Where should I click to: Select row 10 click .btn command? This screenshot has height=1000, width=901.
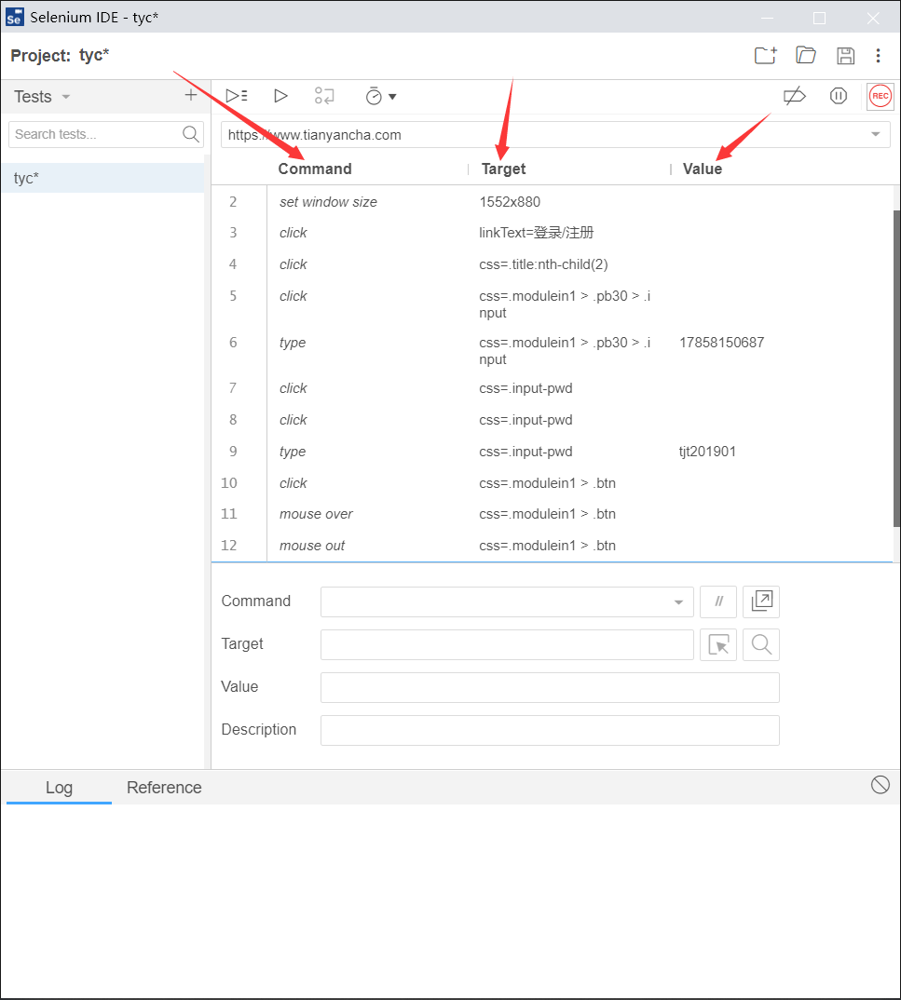[553, 483]
